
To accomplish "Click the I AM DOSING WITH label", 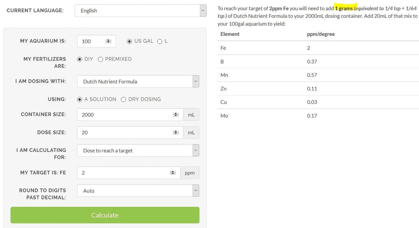I will 41,81.
